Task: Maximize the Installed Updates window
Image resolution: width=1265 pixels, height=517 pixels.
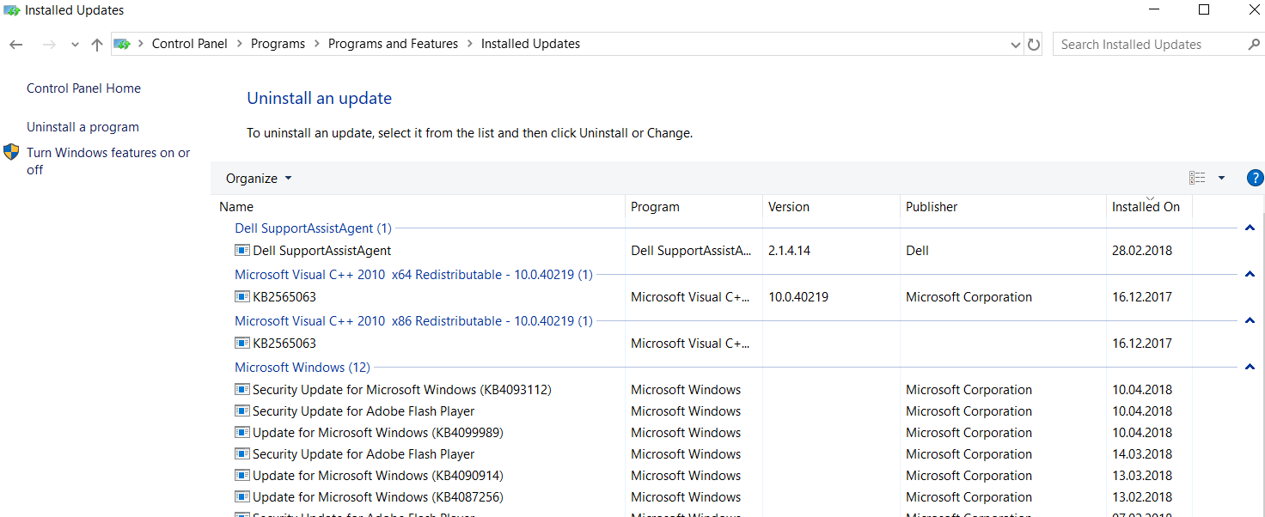Action: (x=1204, y=10)
